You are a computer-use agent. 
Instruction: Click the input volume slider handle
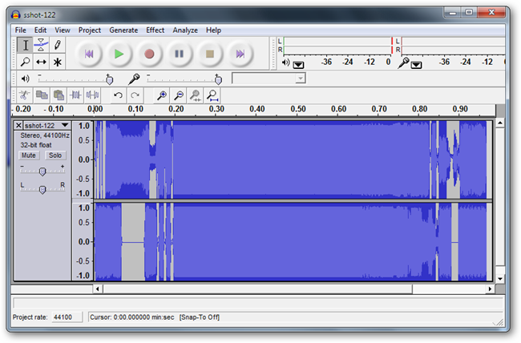pyautogui.click(x=218, y=80)
